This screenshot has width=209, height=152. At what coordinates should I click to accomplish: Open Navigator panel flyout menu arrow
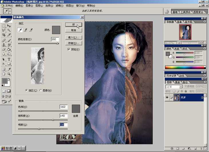(205, 21)
